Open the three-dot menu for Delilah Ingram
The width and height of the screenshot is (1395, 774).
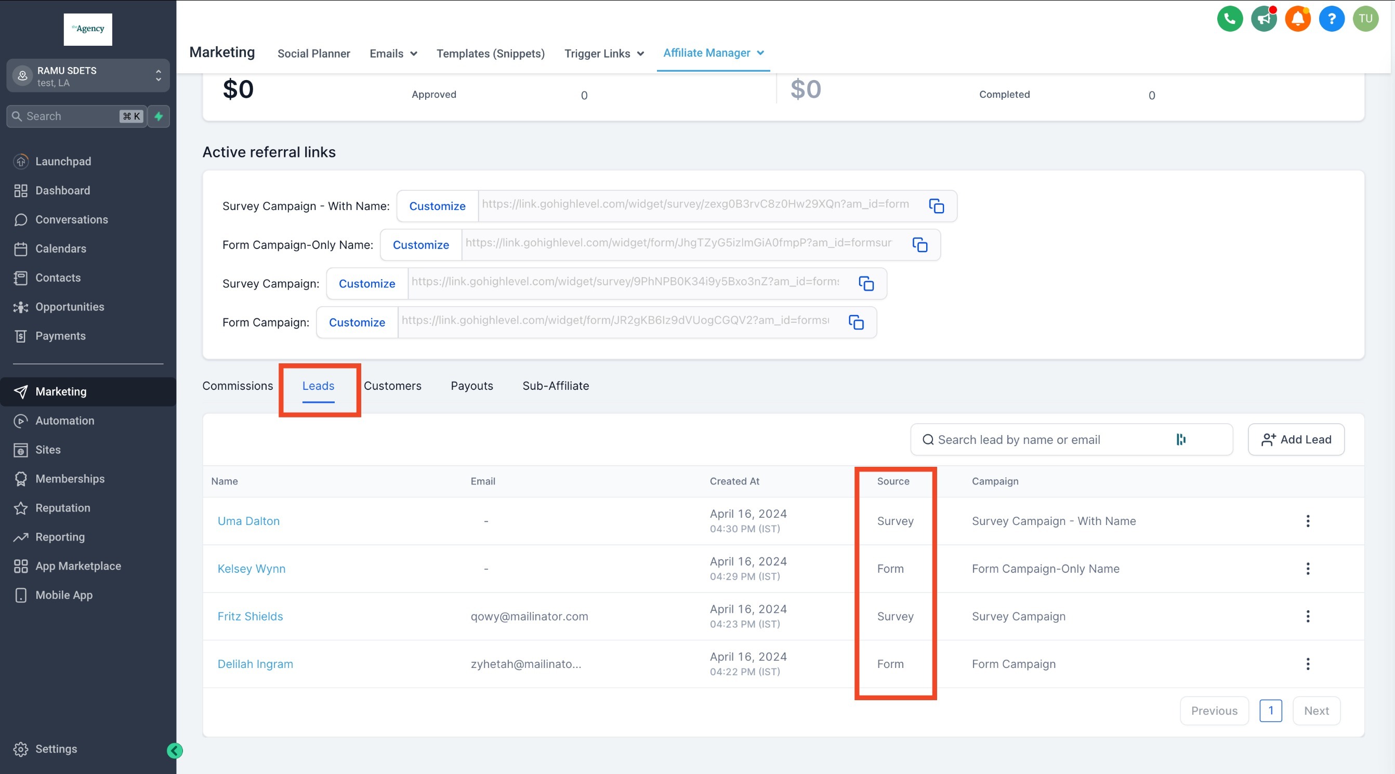point(1307,664)
